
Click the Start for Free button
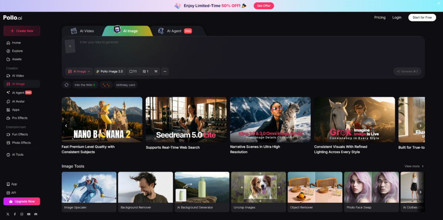(422, 18)
